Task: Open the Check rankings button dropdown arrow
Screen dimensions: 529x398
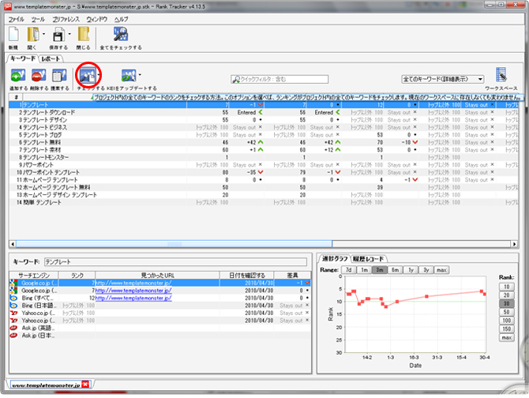Action: 99,75
